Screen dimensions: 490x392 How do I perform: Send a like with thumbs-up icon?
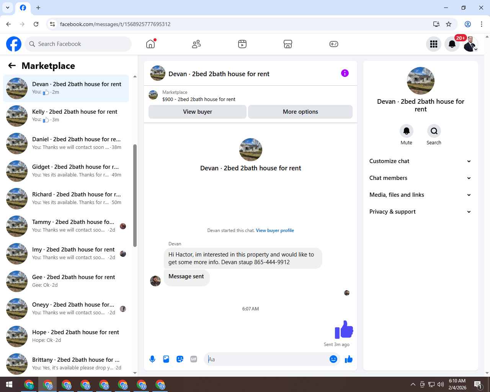349,359
